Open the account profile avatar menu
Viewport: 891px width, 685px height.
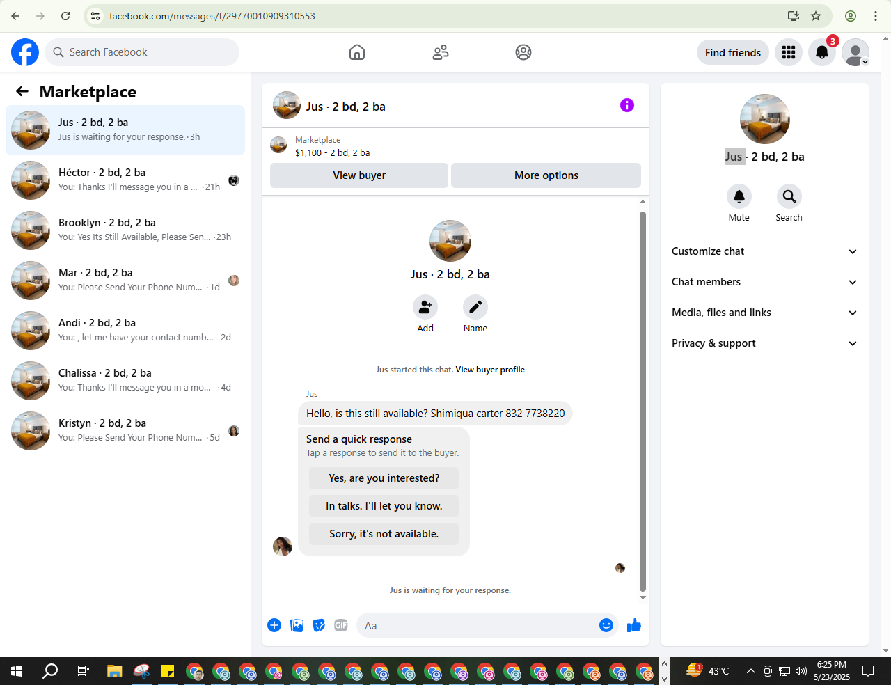(x=855, y=52)
